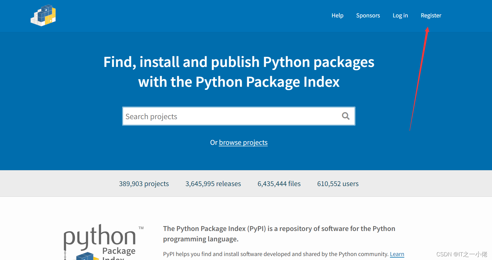Screen dimensions: 492x260
Task: Open the Help menu link
Action: click(x=337, y=16)
